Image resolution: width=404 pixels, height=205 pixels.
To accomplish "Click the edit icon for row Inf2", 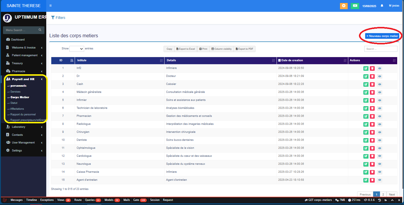I will point(366,68).
